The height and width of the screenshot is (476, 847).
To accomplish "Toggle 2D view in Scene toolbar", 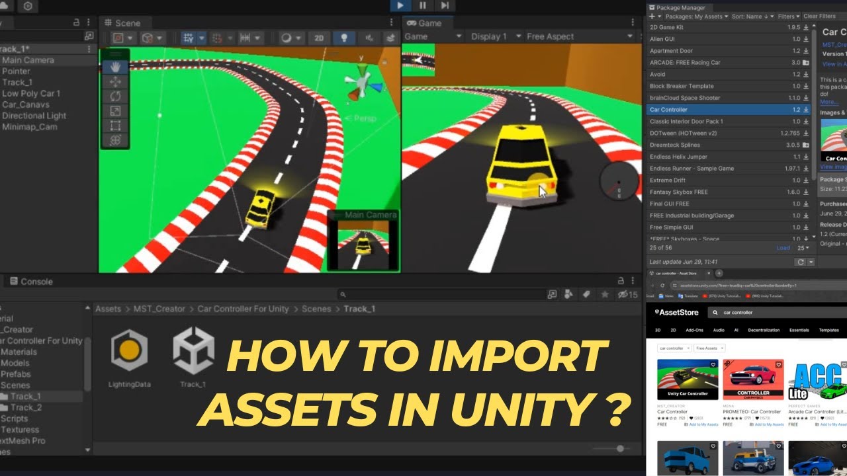I will pyautogui.click(x=320, y=38).
